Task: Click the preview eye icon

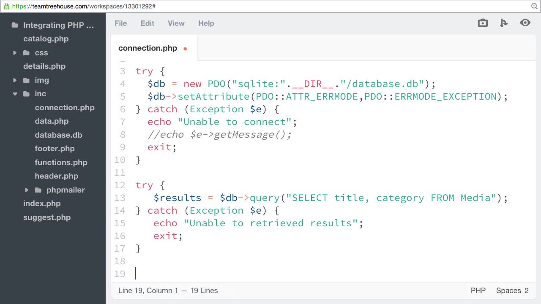Action: pos(525,23)
